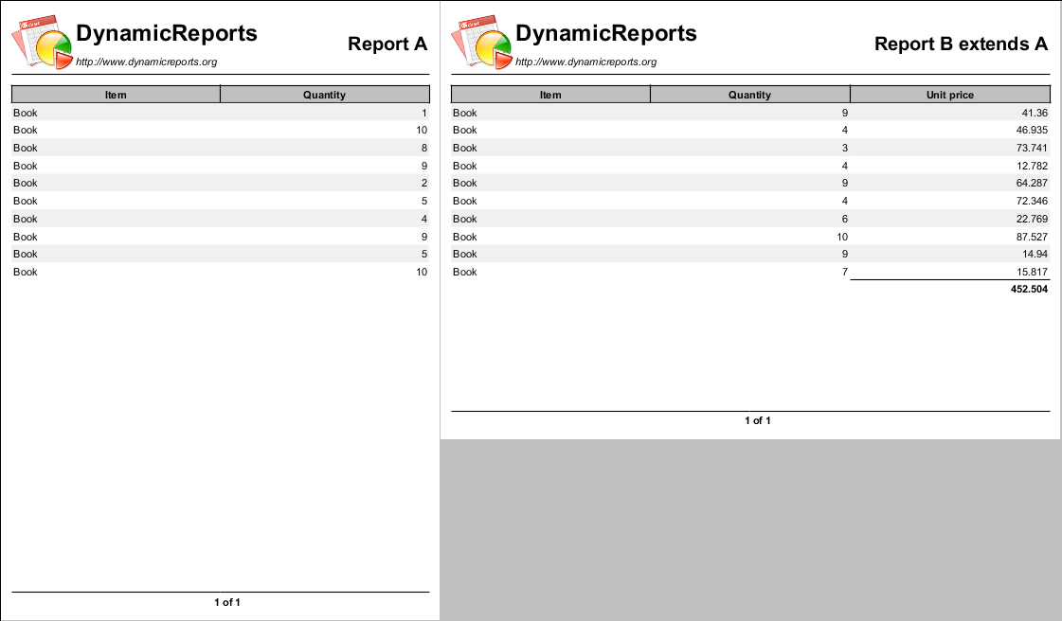The image size is (1062, 621).
Task: Click the 452.504 unit price total
Action: point(1029,289)
